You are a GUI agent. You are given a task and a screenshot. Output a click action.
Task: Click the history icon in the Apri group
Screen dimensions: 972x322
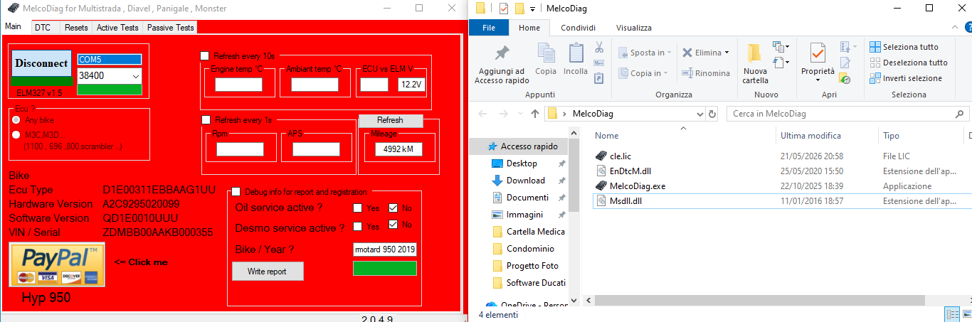pyautogui.click(x=845, y=78)
